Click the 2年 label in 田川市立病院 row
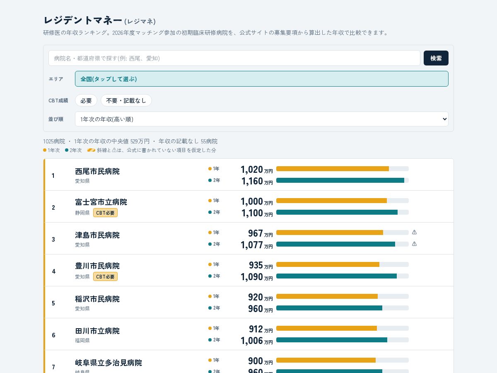 tap(217, 340)
